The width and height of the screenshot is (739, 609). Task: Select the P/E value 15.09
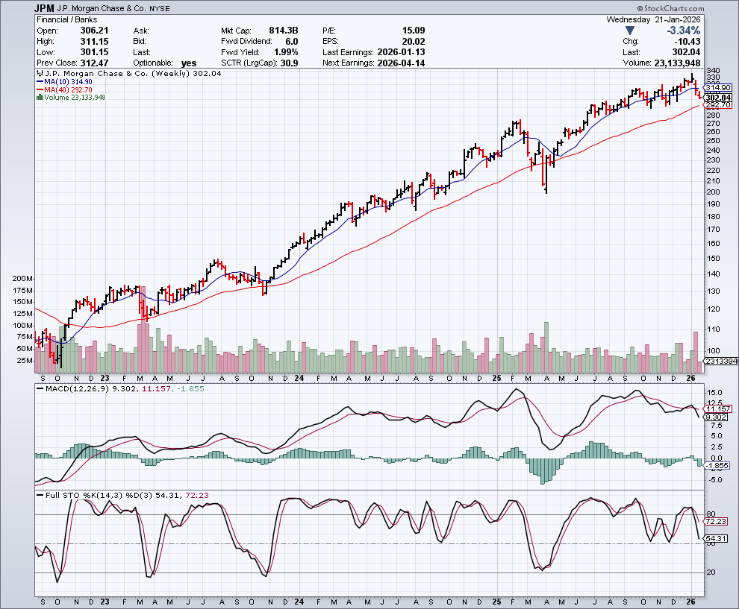pyautogui.click(x=414, y=30)
